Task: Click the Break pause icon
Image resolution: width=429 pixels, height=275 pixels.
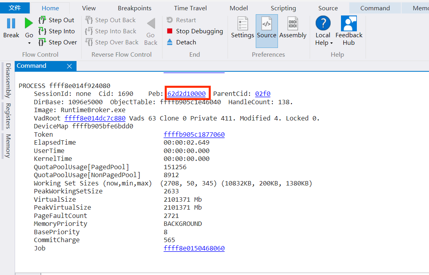Action: 11,24
